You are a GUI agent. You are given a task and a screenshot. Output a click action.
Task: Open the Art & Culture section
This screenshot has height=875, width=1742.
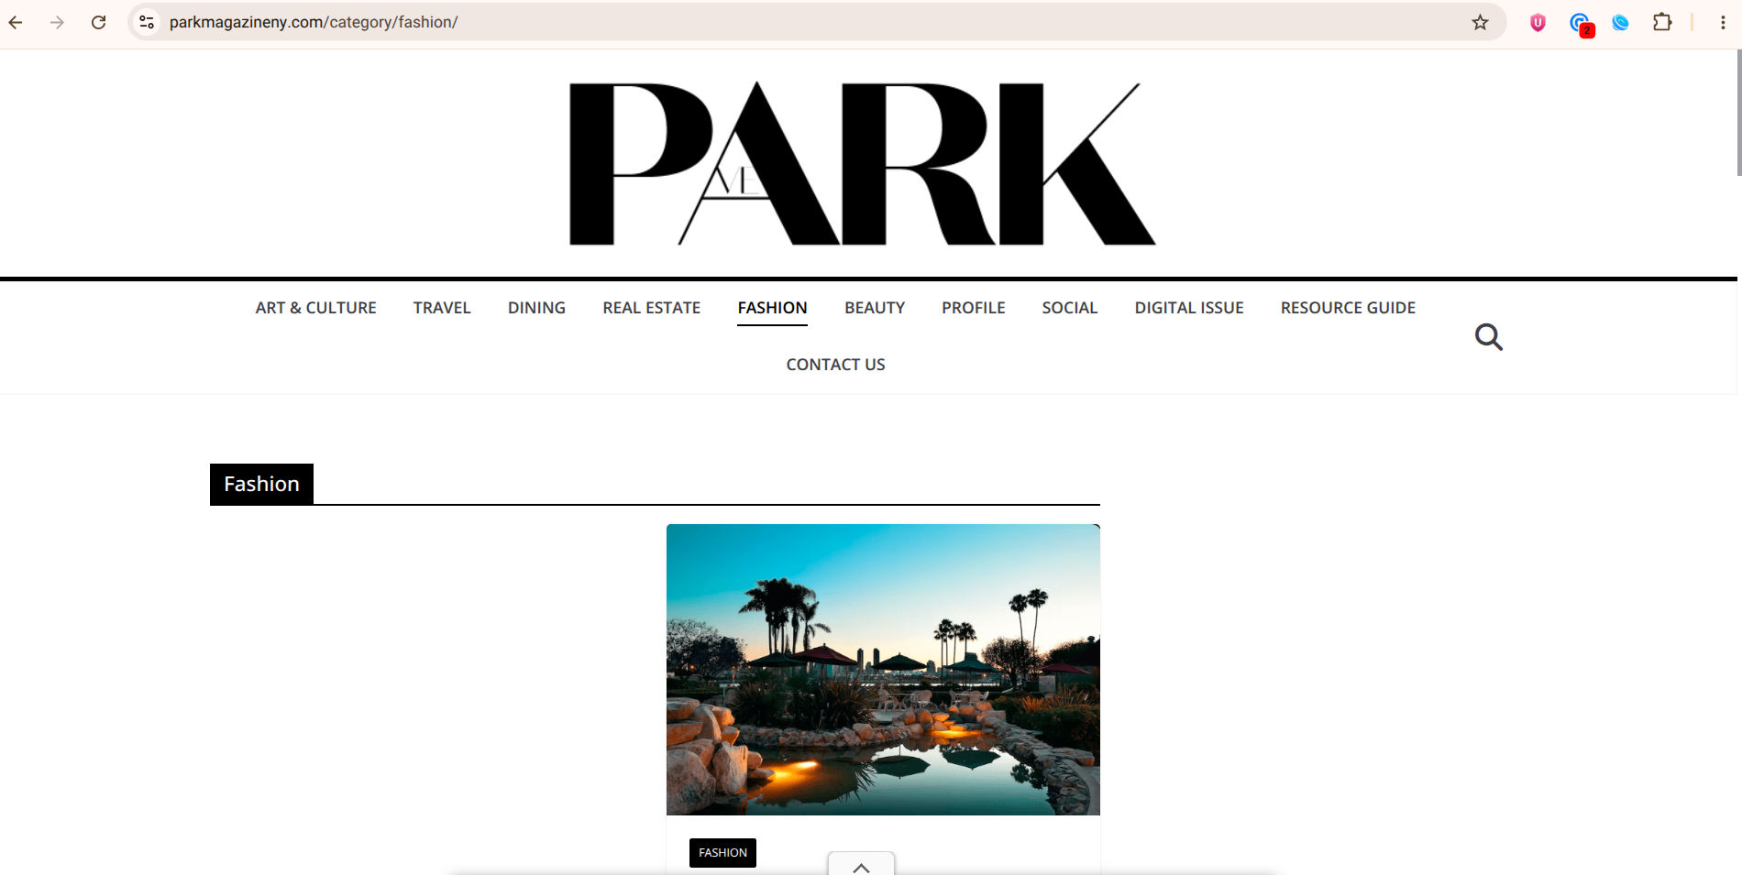pos(315,308)
